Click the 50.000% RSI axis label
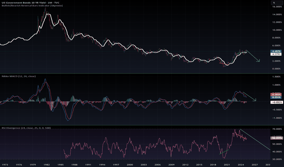Screen dimensions: 284x167 click(277, 144)
